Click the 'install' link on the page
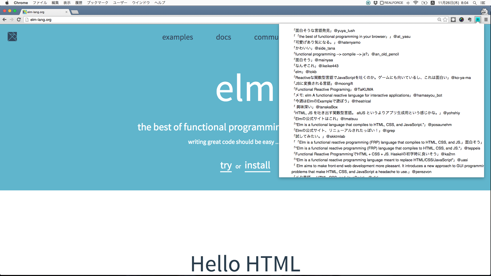 point(257,165)
